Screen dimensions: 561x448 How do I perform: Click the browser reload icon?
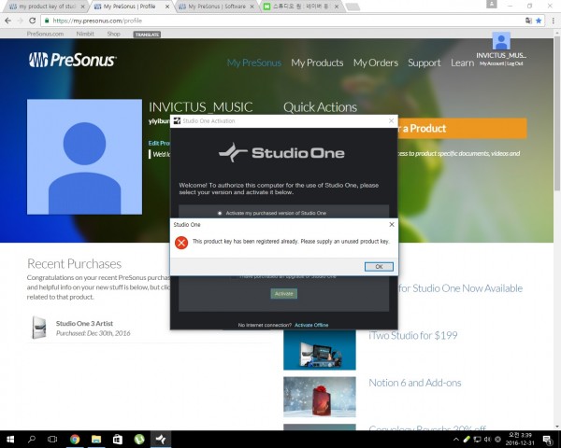(34, 20)
